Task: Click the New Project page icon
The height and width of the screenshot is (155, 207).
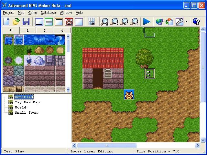Action: pos(6,22)
